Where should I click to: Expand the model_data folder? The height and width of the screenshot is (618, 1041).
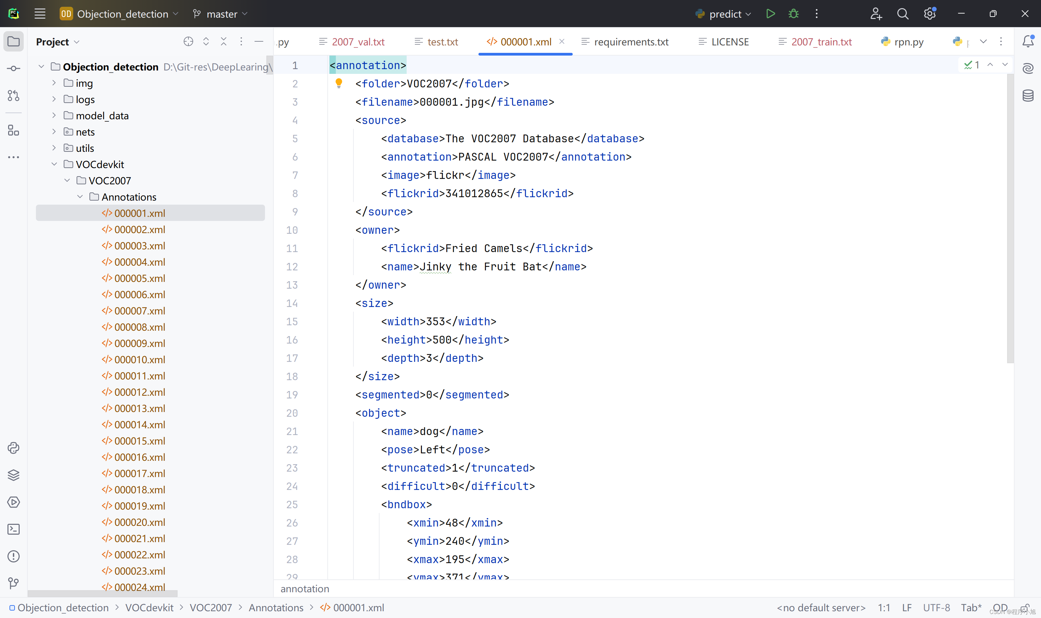(54, 115)
